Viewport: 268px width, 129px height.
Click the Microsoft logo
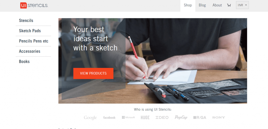pos(128,117)
